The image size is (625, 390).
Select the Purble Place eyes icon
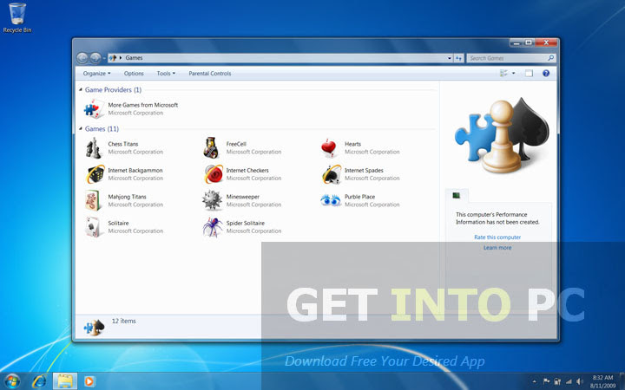[331, 200]
